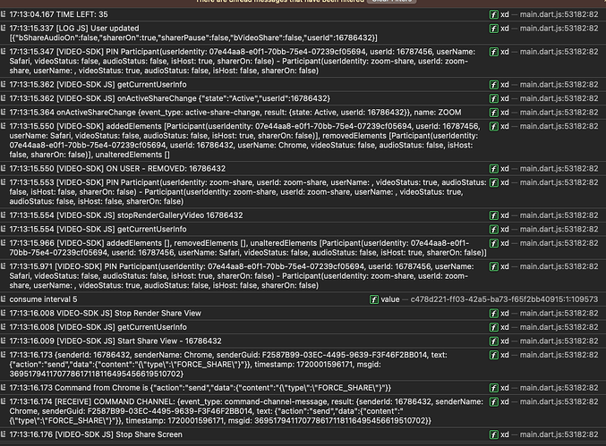Viewport: 606px width, 446px height.
Task: Click log icon beside ON USER - REMOVED entry
Action: click(x=3, y=169)
